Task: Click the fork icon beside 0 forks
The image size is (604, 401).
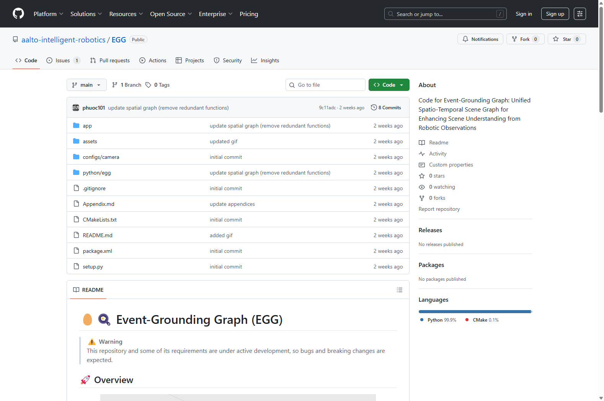Action: 422,198
